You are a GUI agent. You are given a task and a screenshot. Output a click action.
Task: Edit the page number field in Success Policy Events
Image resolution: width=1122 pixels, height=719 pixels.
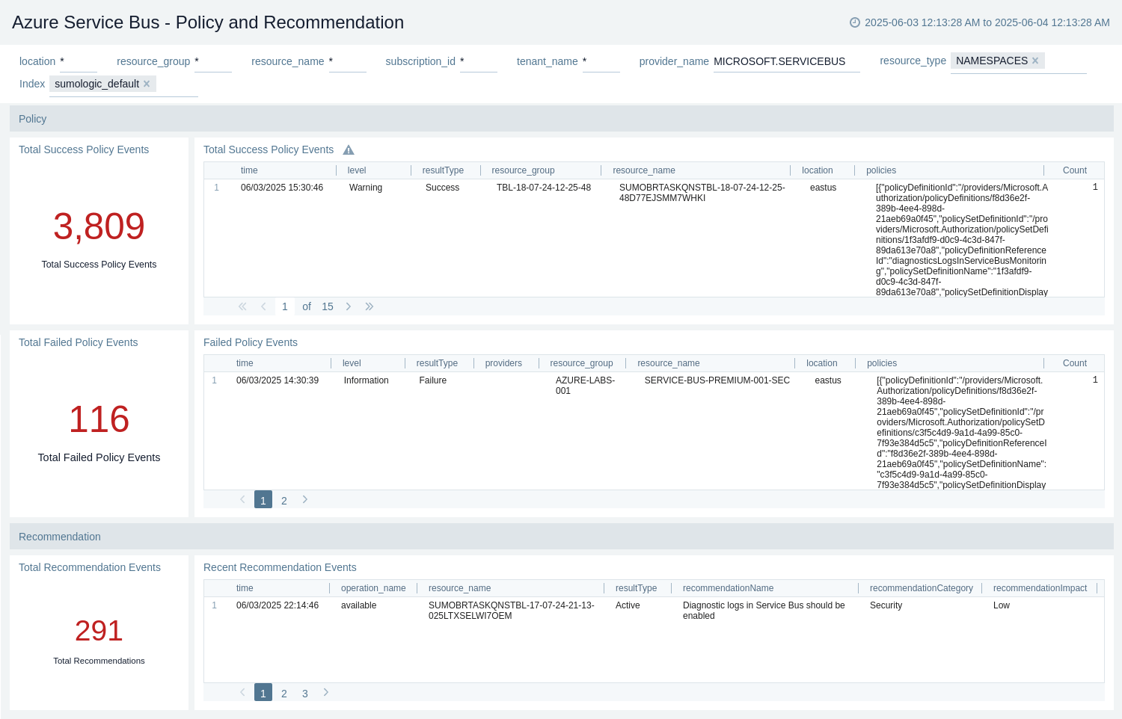(x=285, y=306)
